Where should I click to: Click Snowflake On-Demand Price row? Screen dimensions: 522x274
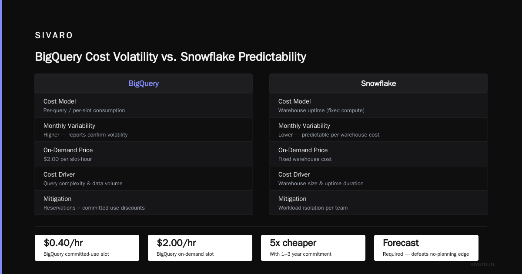tap(378, 154)
